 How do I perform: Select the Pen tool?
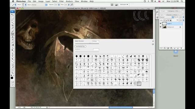click(x=12, y=54)
